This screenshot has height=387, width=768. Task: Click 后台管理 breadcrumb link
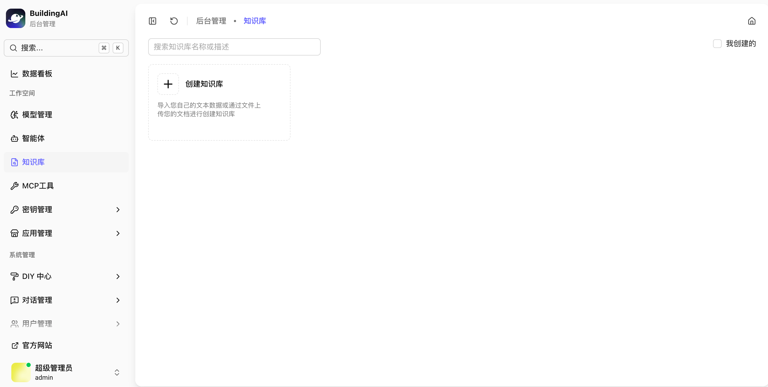pyautogui.click(x=211, y=21)
